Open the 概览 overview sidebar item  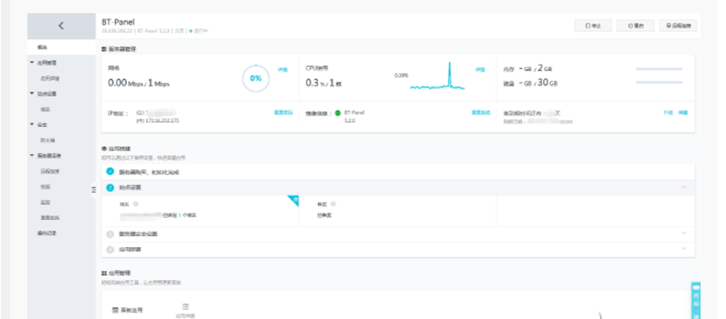point(42,47)
